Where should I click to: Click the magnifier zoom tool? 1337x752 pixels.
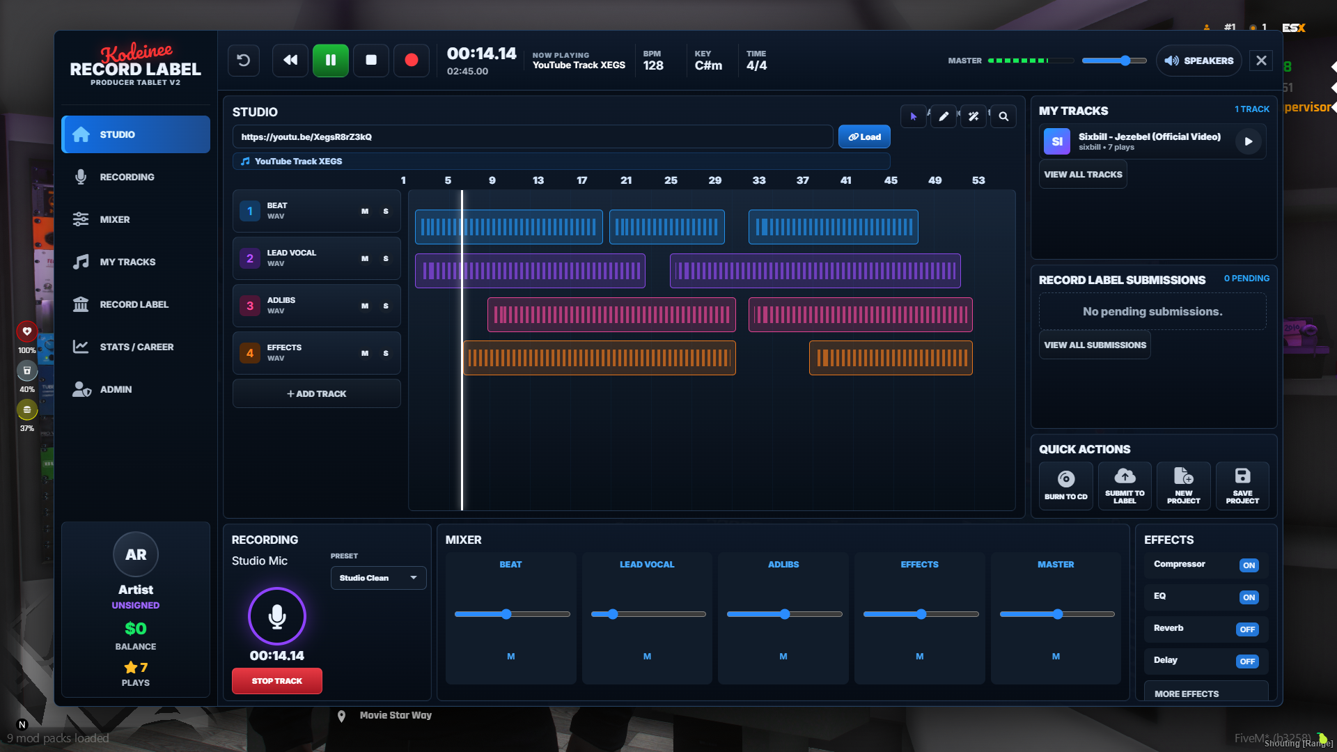(x=1003, y=116)
